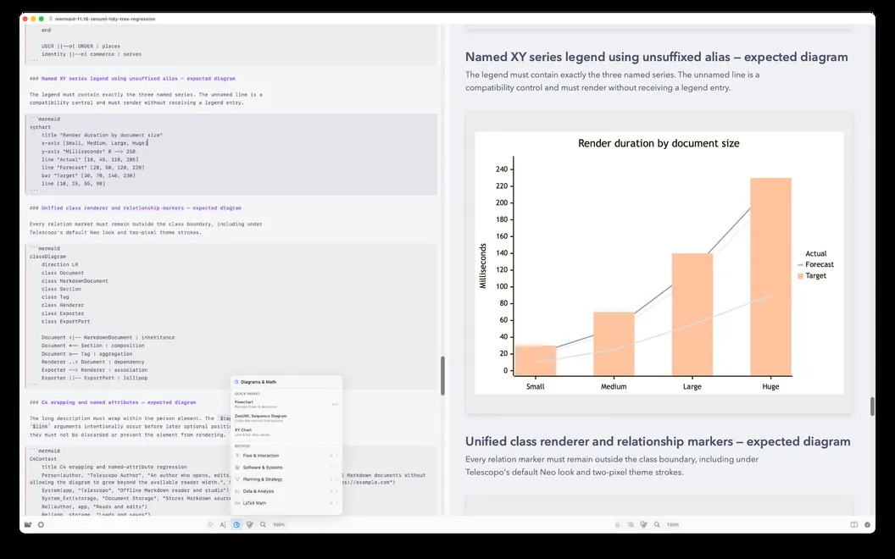
Task: Click the preview pane vertical scrollbar thumb
Action: [x=871, y=407]
